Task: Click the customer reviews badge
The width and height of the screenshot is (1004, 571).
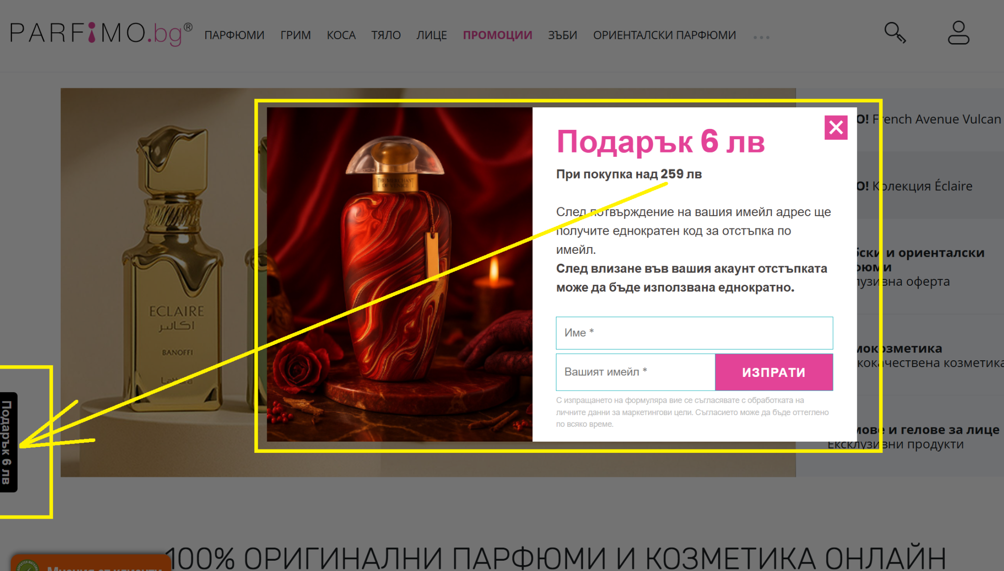Action: pyautogui.click(x=91, y=565)
